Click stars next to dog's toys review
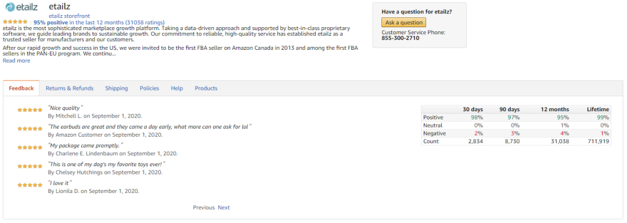The height and width of the screenshot is (223, 627). tap(30, 166)
